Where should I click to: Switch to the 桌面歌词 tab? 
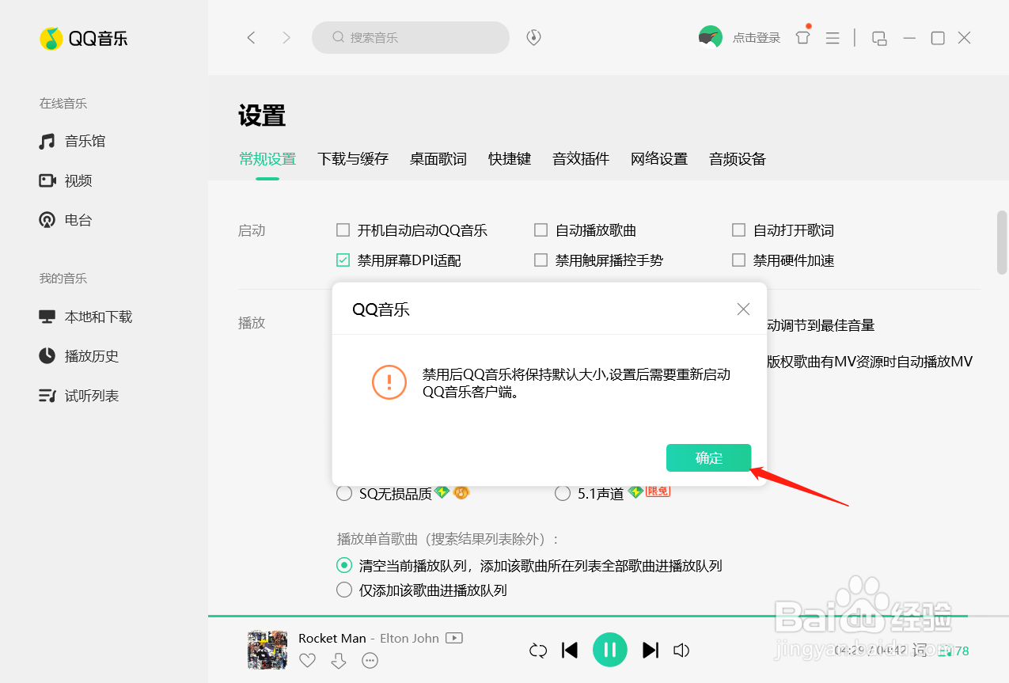click(438, 158)
